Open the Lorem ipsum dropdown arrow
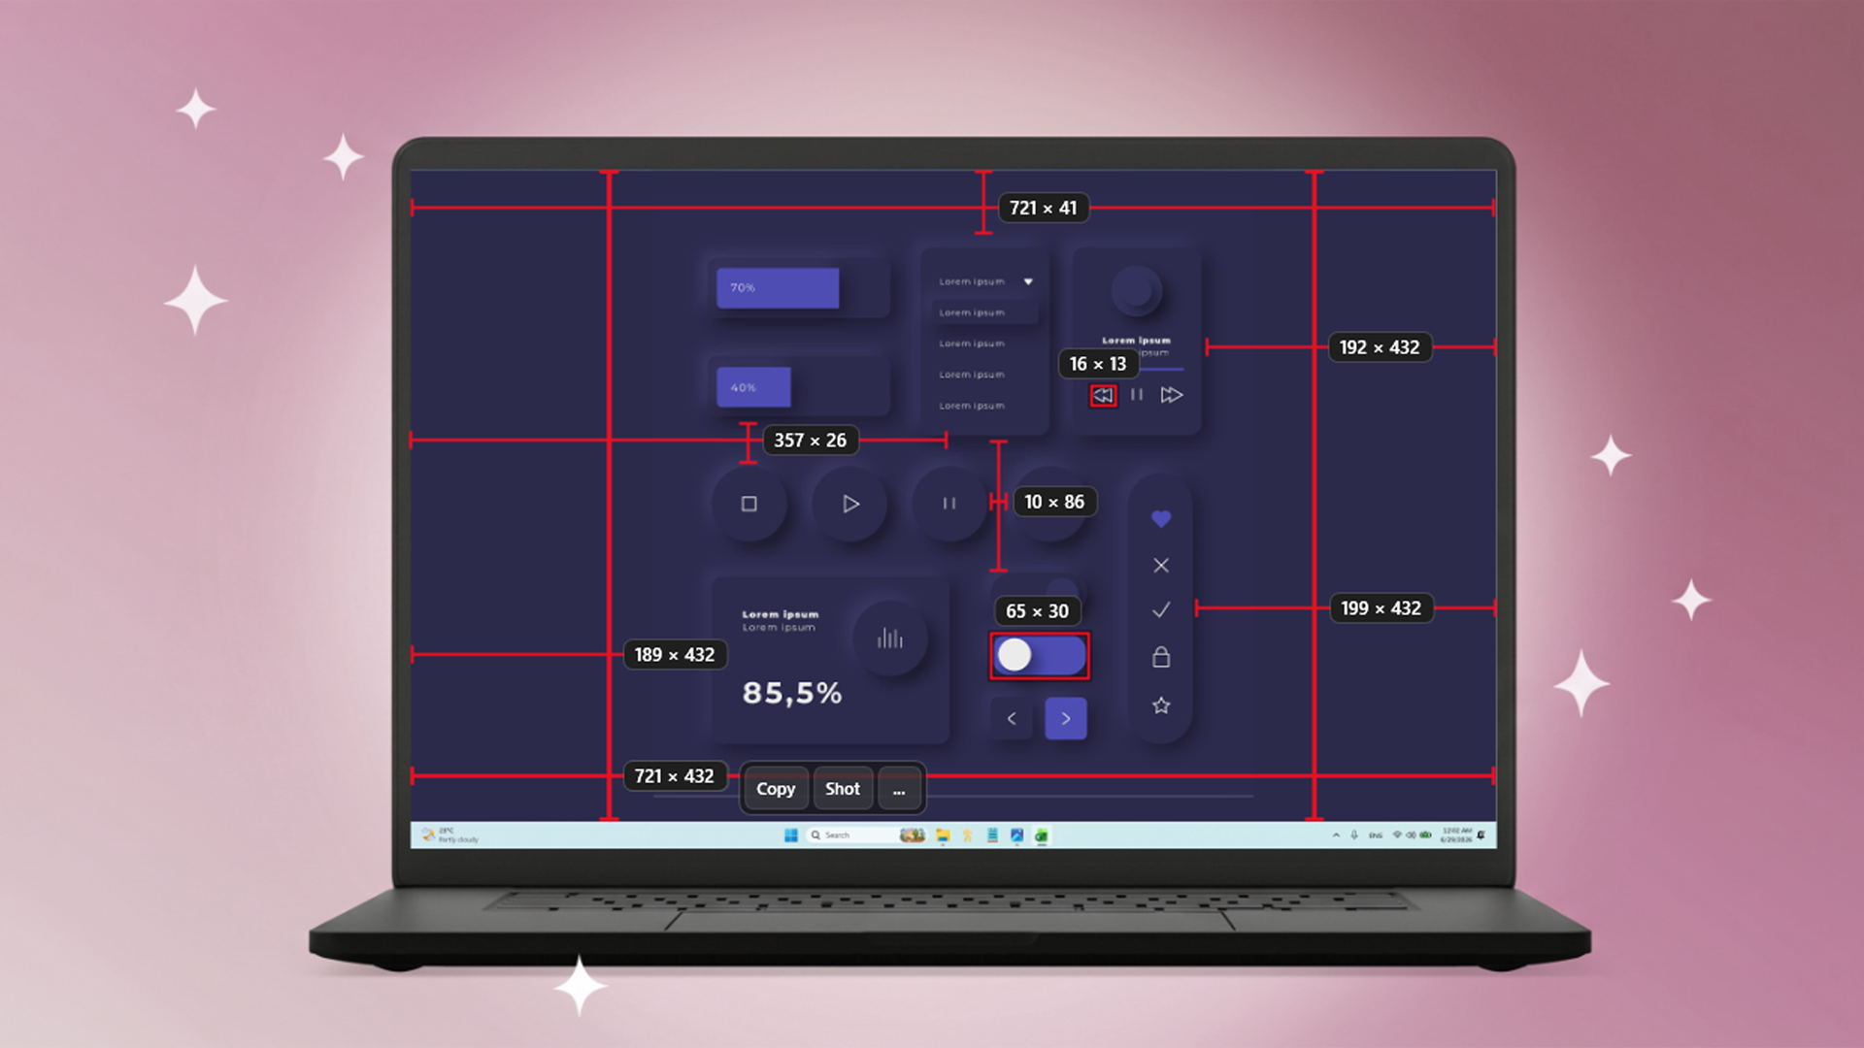The width and height of the screenshot is (1864, 1048). pos(1028,281)
